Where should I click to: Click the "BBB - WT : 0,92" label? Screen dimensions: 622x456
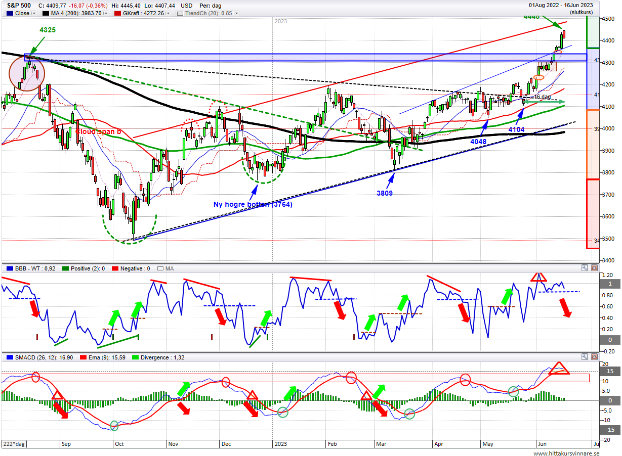[34, 268]
